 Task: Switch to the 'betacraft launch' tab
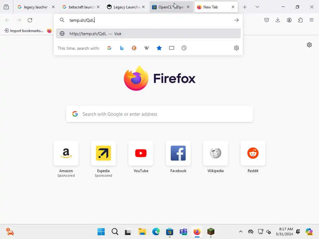[x=81, y=7]
